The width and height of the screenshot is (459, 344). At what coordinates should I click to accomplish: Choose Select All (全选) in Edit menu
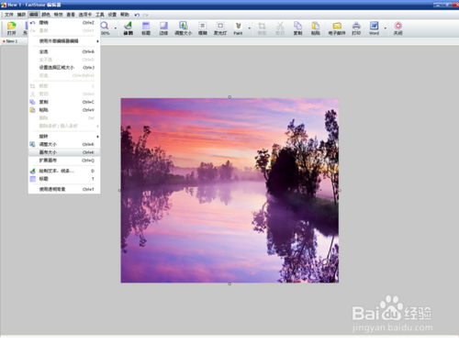point(64,51)
